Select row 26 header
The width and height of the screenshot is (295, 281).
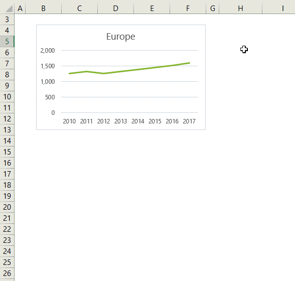tap(7, 273)
